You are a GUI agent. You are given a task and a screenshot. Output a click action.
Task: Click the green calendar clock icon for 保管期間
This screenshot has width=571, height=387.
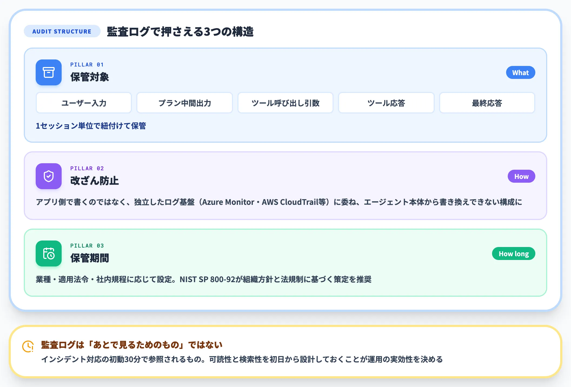49,253
